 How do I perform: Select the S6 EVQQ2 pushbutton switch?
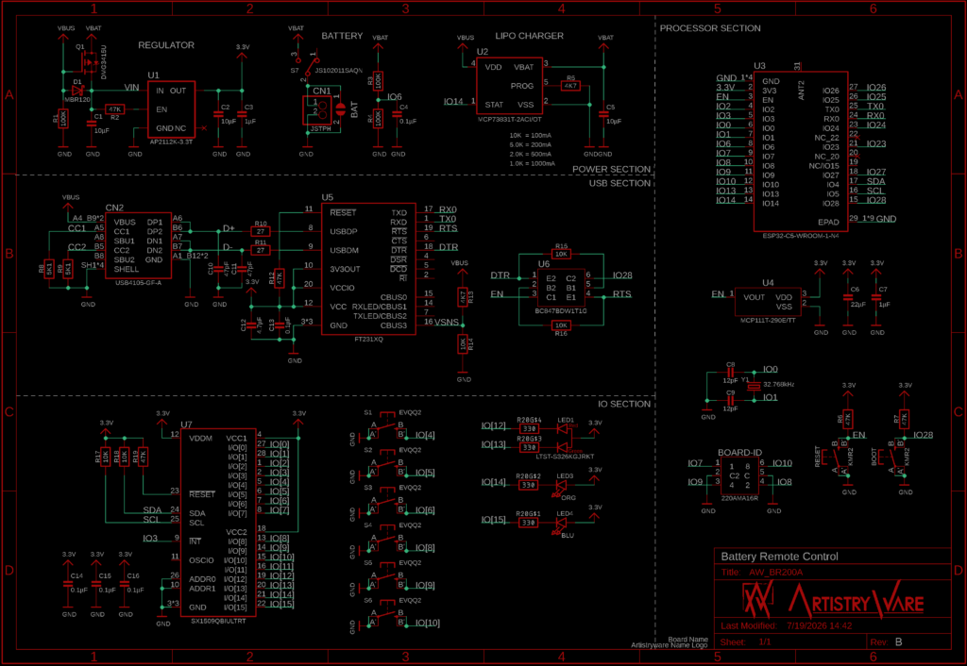coord(386,614)
